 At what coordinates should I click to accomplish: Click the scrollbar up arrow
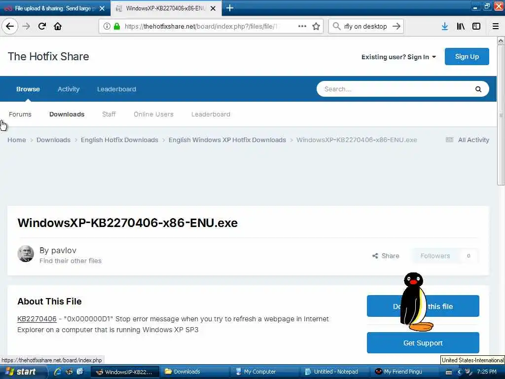coord(501,40)
